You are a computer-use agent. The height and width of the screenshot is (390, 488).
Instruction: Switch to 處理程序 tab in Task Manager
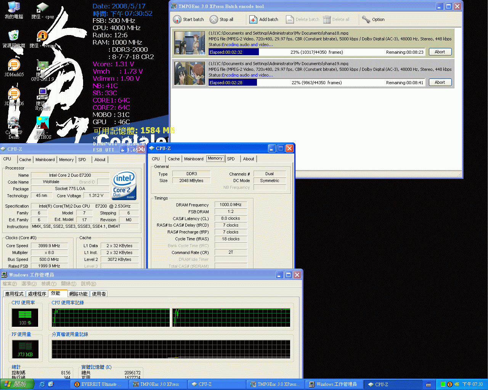pyautogui.click(x=37, y=294)
